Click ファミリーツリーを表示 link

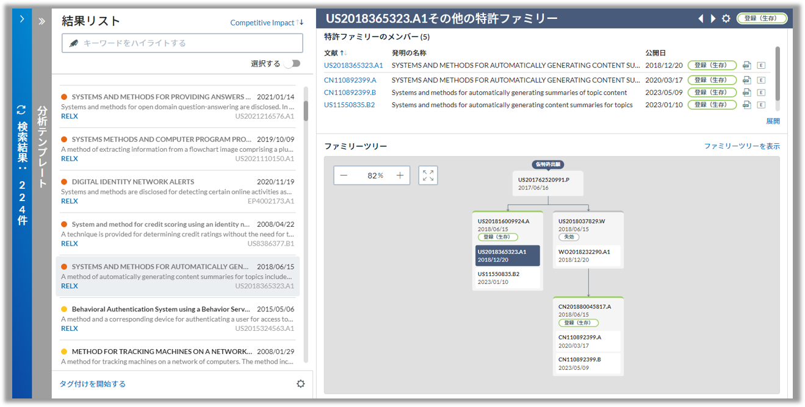742,146
